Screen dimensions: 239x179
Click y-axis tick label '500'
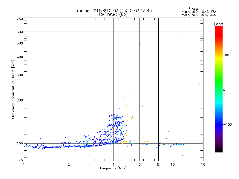(x=20, y=43)
